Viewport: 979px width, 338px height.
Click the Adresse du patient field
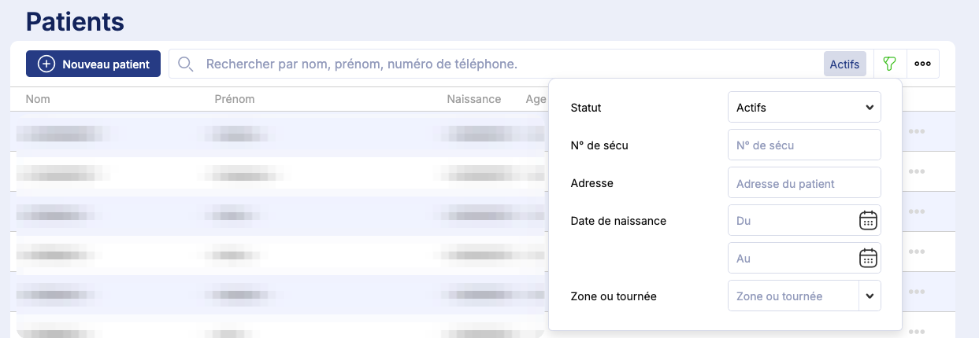804,183
